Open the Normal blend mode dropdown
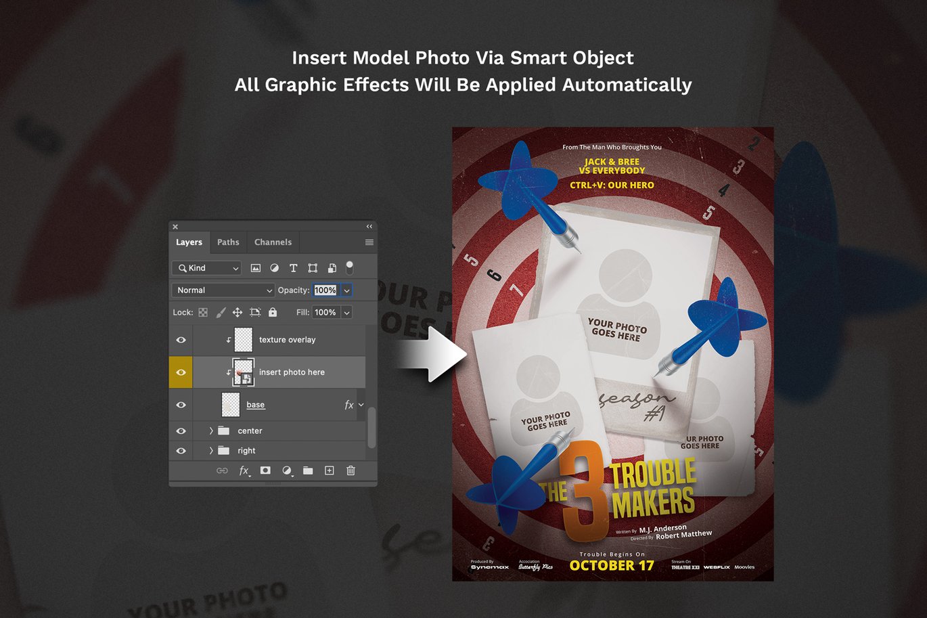 tap(223, 290)
